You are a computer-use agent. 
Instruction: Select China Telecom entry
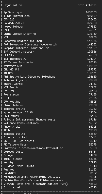point(13,105)
